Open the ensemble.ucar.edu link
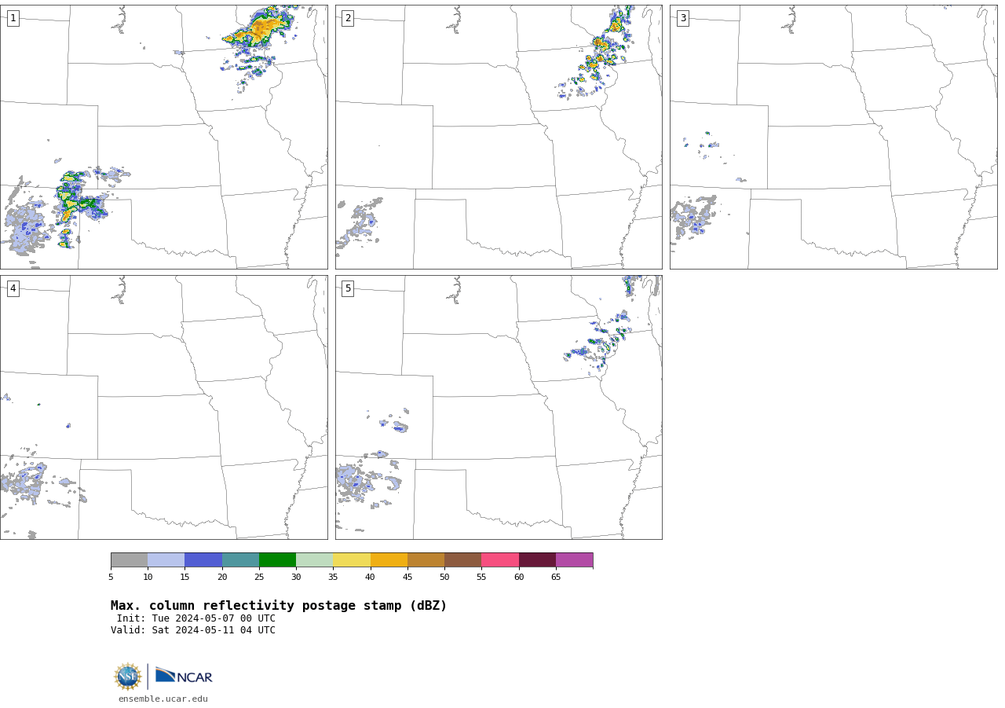The width and height of the screenshot is (1005, 708). (163, 699)
